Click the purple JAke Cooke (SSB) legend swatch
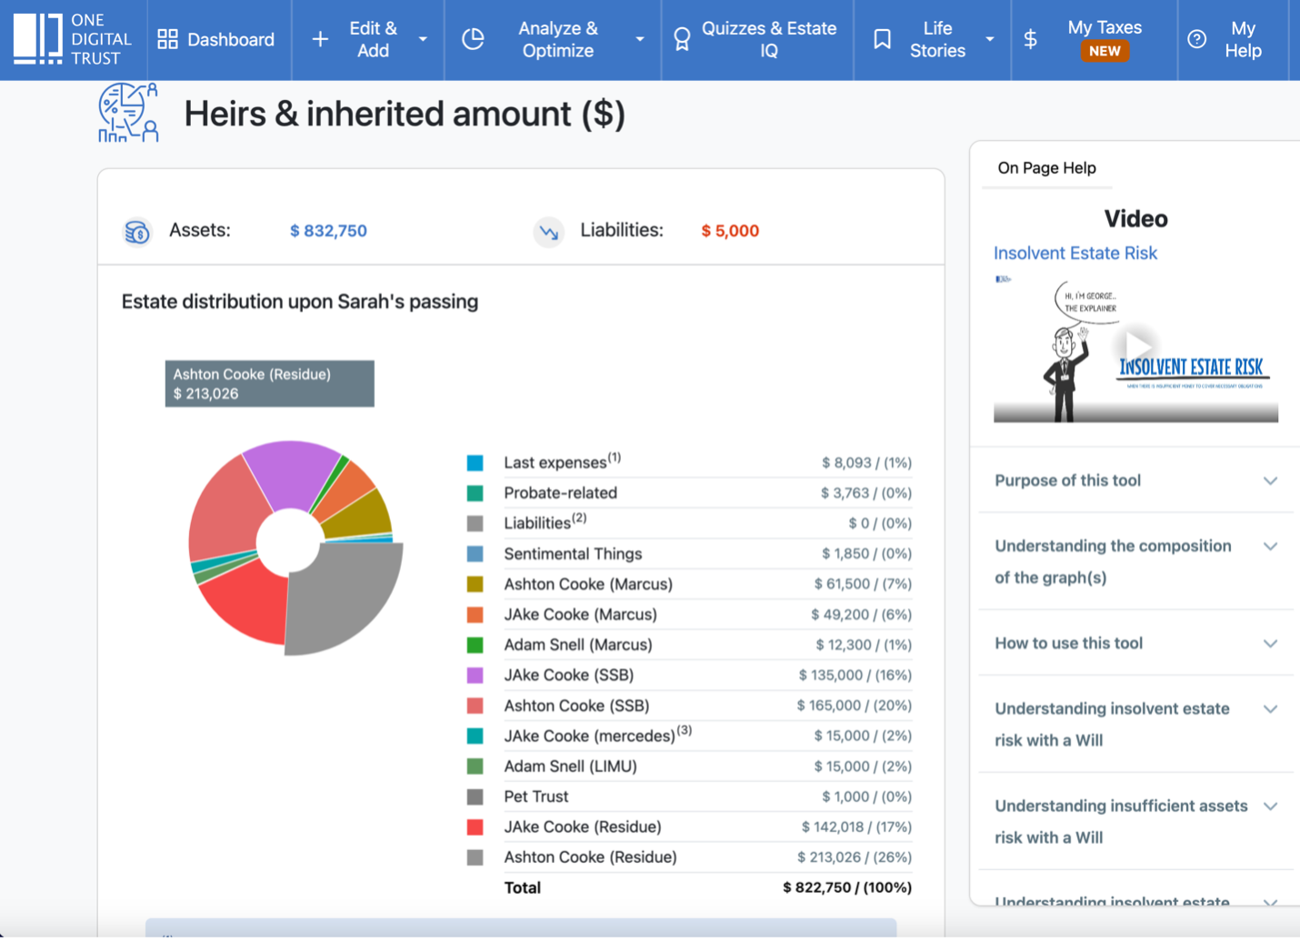The width and height of the screenshot is (1300, 941). [x=475, y=676]
